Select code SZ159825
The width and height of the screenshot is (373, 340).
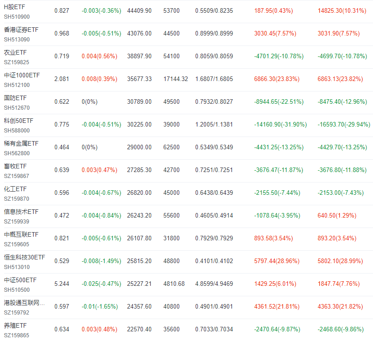pyautogui.click(x=16, y=62)
